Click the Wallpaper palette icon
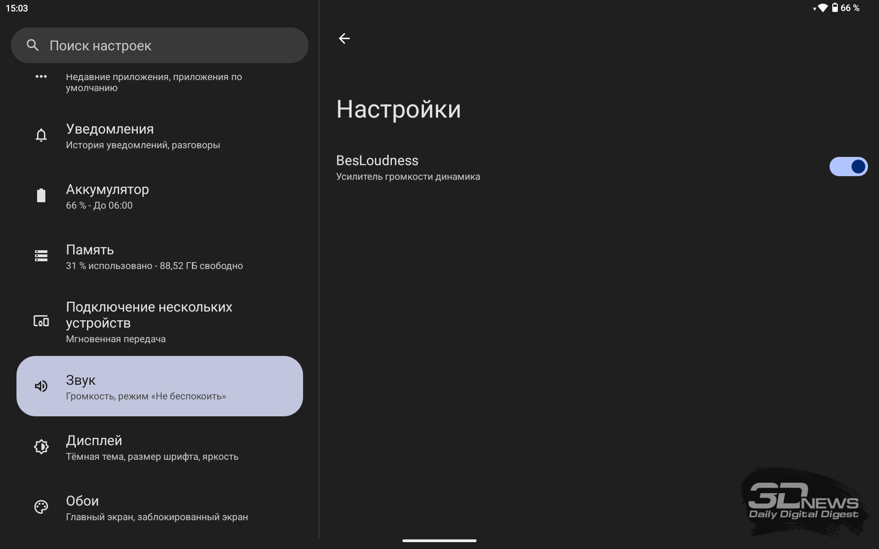Viewport: 879px width, 549px height. point(41,507)
